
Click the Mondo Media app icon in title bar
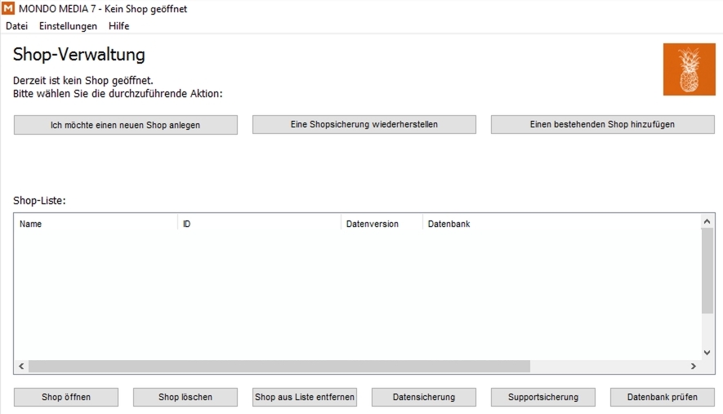coord(8,8)
